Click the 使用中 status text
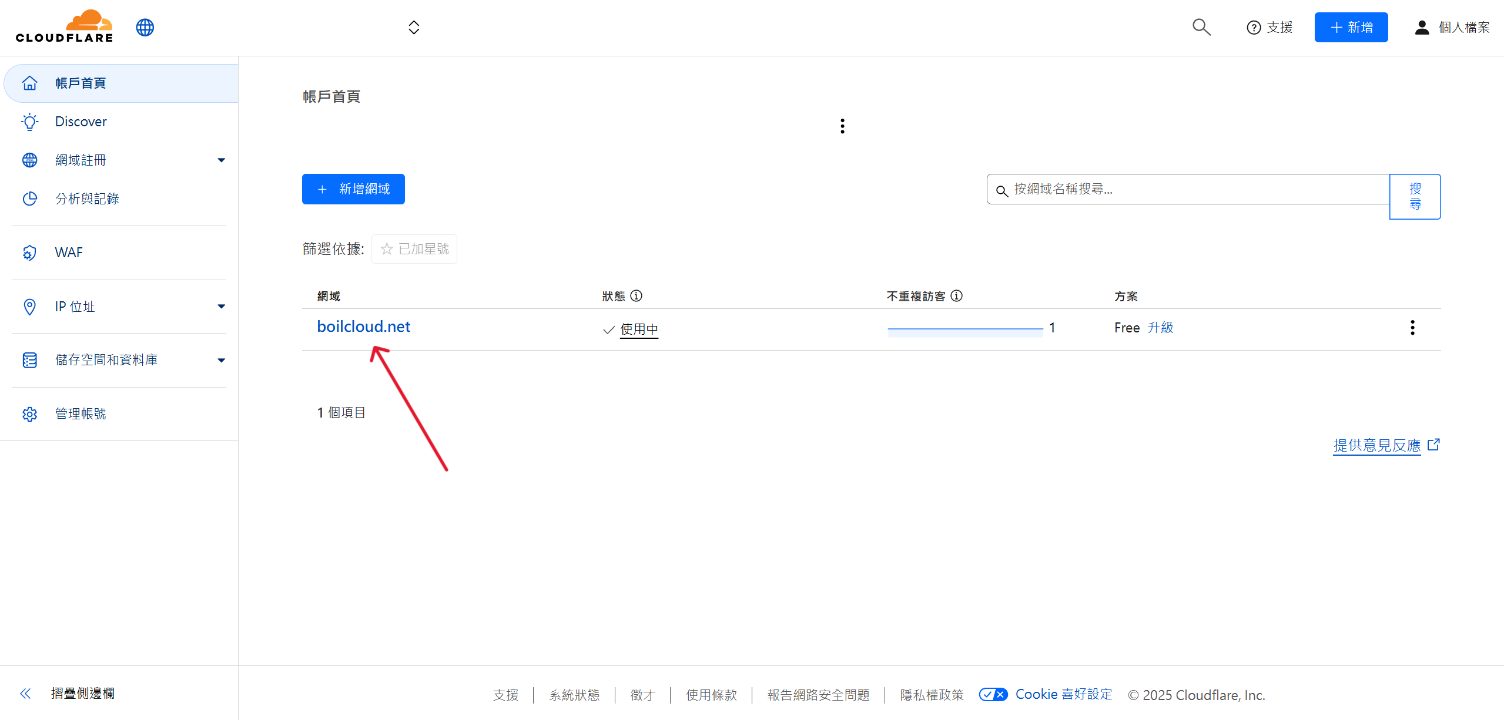 coord(639,329)
